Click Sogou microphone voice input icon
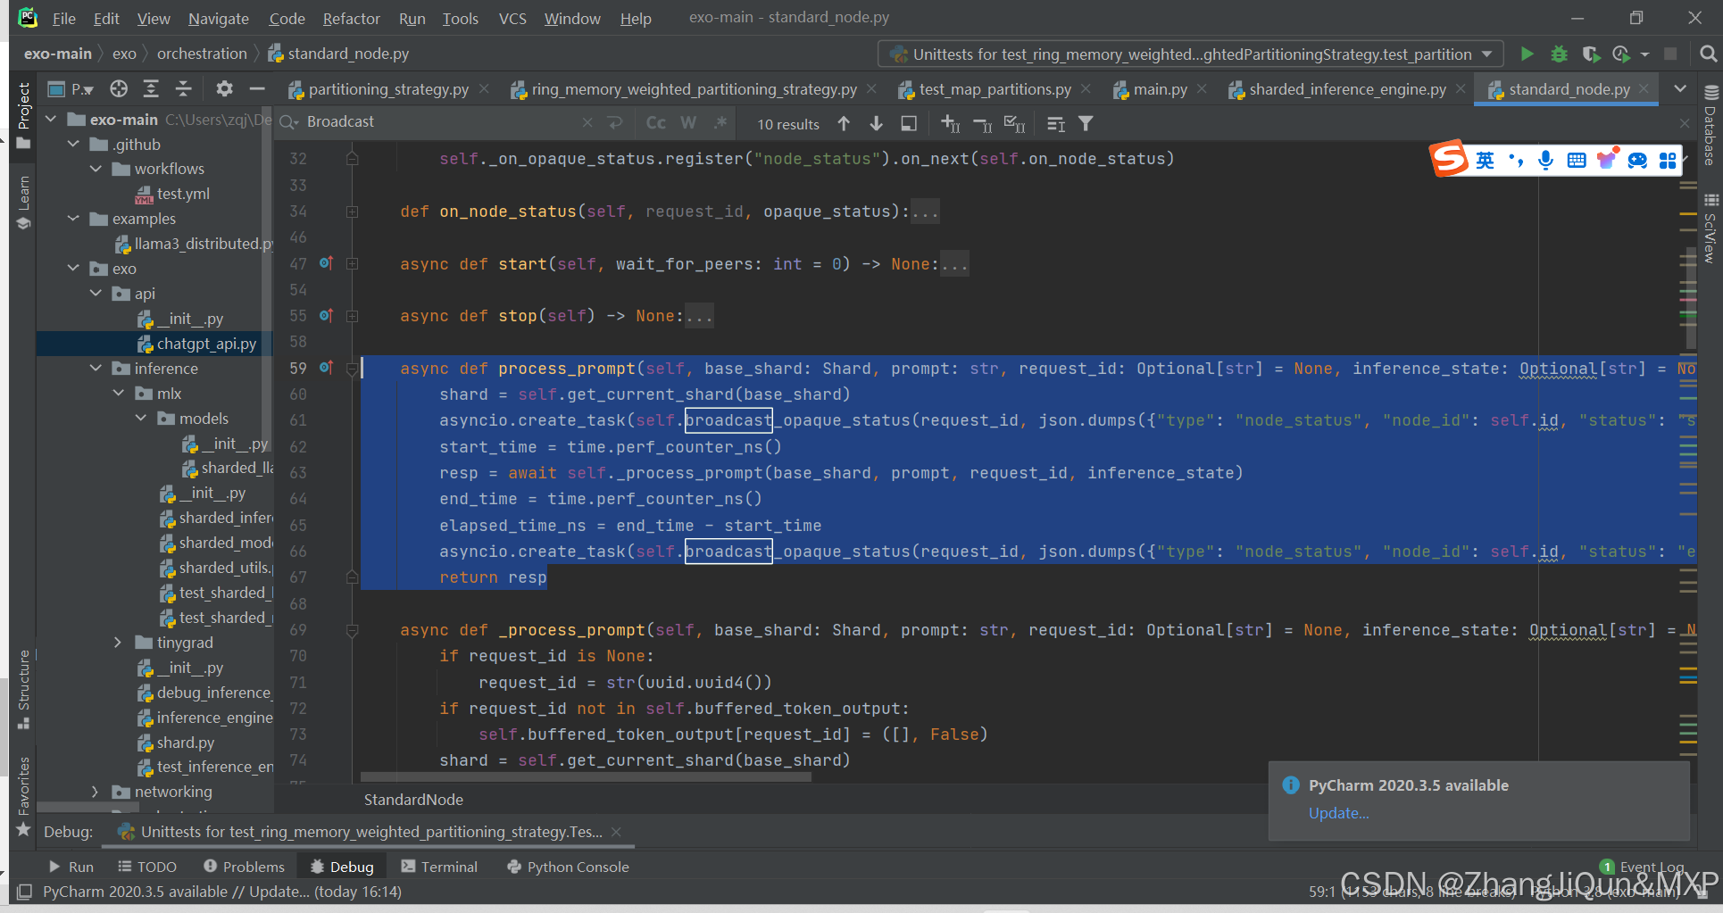The image size is (1723, 913). tap(1545, 160)
